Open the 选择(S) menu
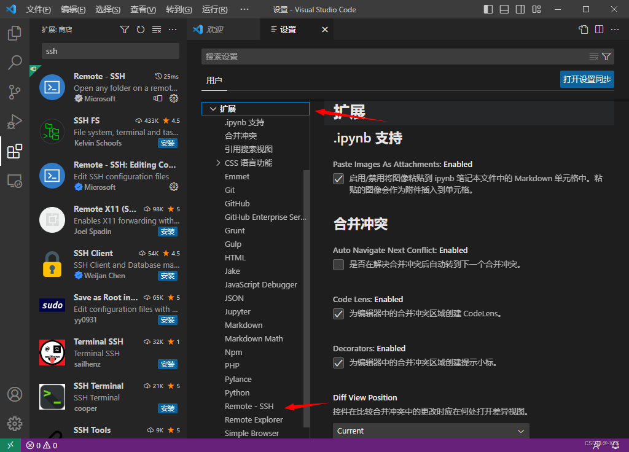The width and height of the screenshot is (629, 452). [x=108, y=9]
